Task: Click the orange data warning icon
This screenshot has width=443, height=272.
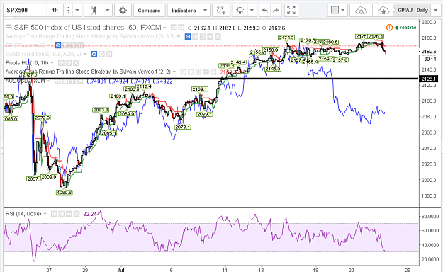Action: [389, 28]
